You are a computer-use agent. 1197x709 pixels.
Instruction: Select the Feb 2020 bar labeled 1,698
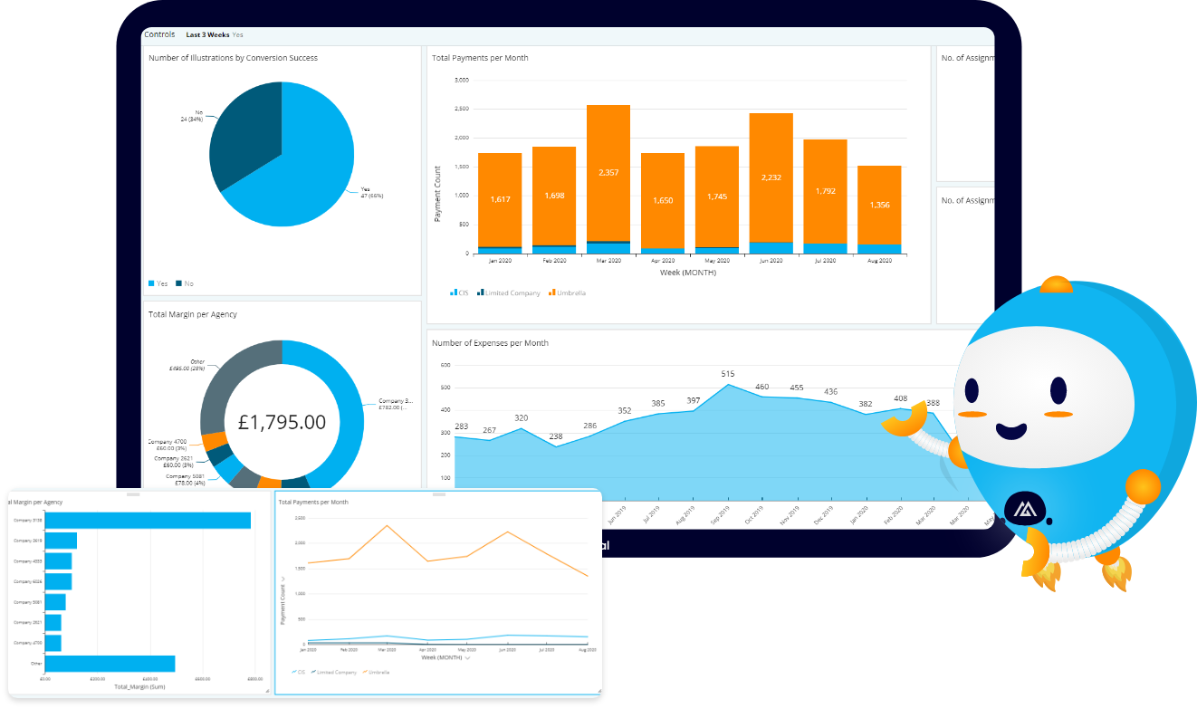click(554, 196)
